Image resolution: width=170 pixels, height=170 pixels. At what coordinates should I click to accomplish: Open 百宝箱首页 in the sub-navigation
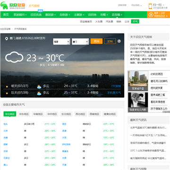tap(86, 22)
